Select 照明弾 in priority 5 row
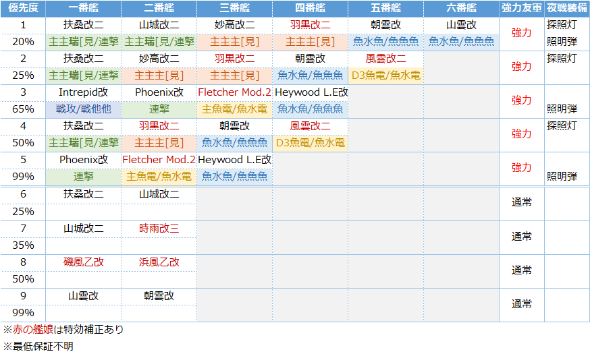This screenshot has width=590, height=356. 562,176
